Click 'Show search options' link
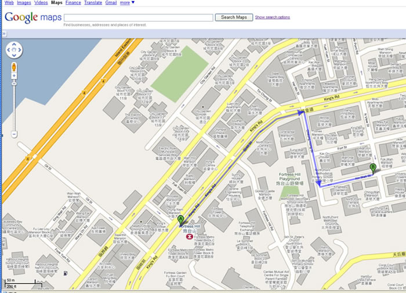The height and width of the screenshot is (293, 406). click(272, 17)
